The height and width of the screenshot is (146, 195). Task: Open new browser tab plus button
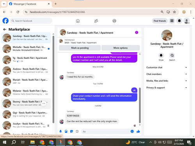point(55,4)
